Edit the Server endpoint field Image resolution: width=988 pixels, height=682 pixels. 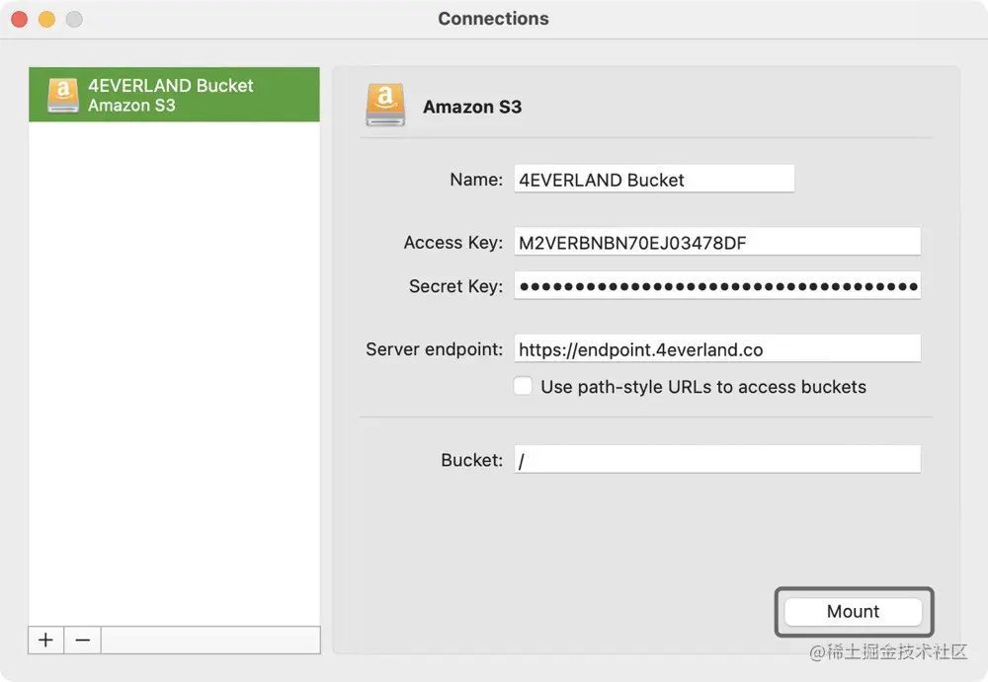coord(717,348)
